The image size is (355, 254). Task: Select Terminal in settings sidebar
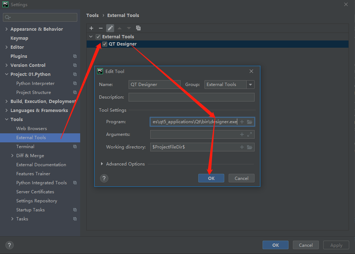25,147
